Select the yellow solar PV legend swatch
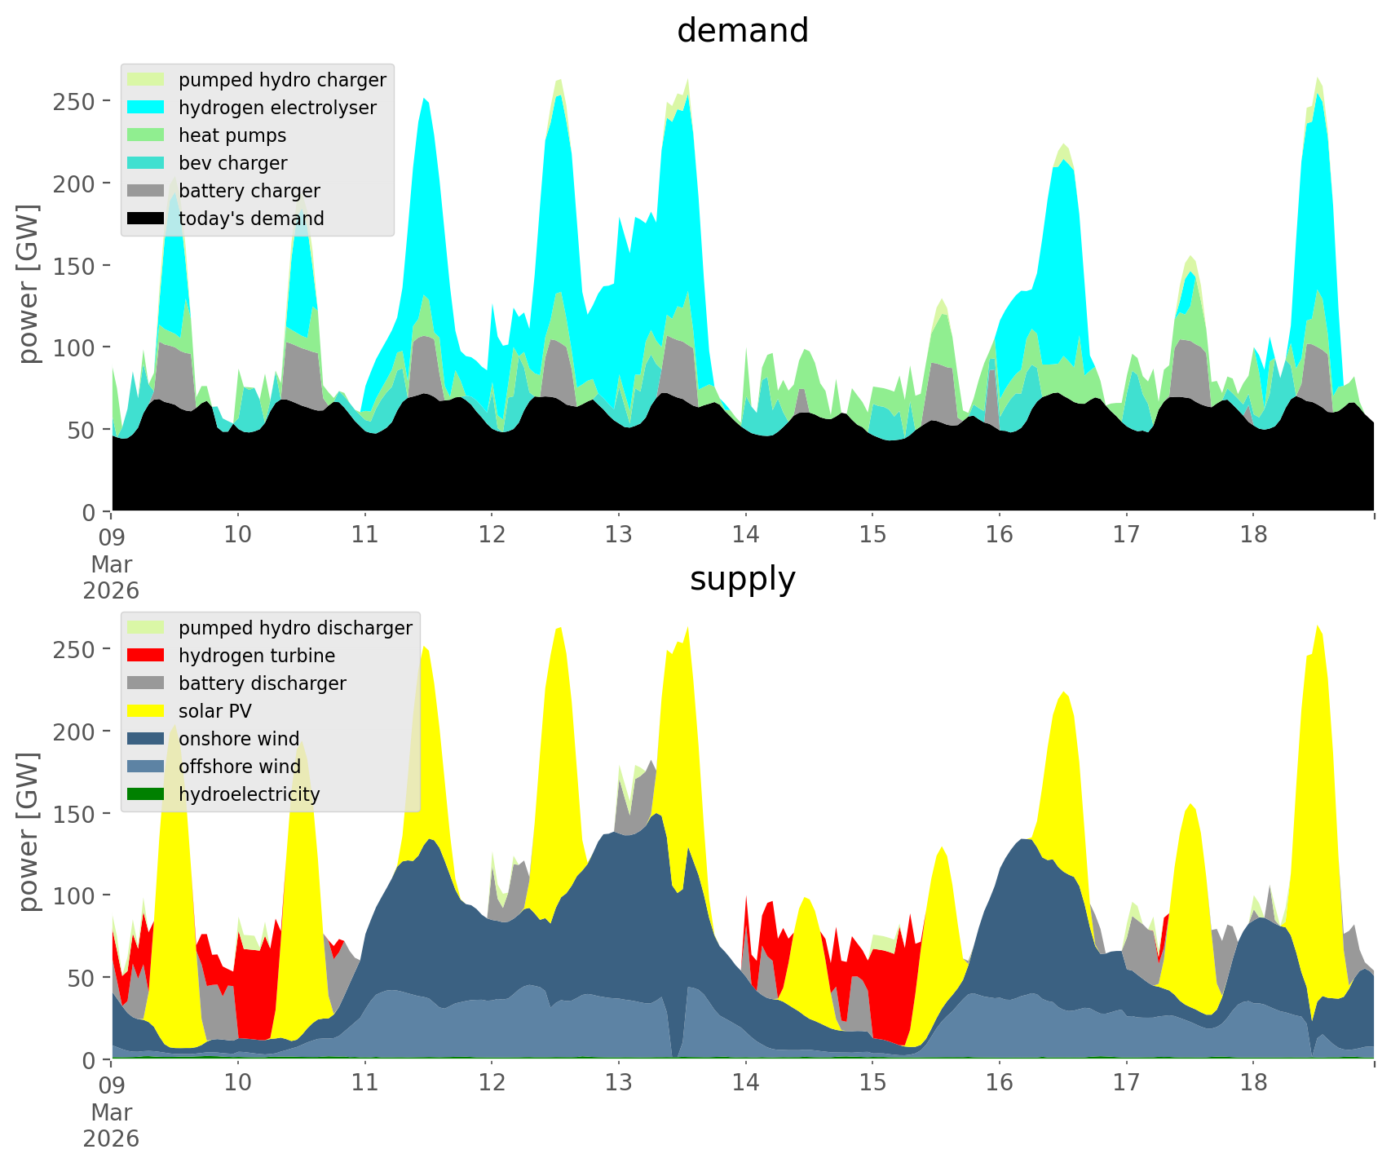 pyautogui.click(x=146, y=711)
